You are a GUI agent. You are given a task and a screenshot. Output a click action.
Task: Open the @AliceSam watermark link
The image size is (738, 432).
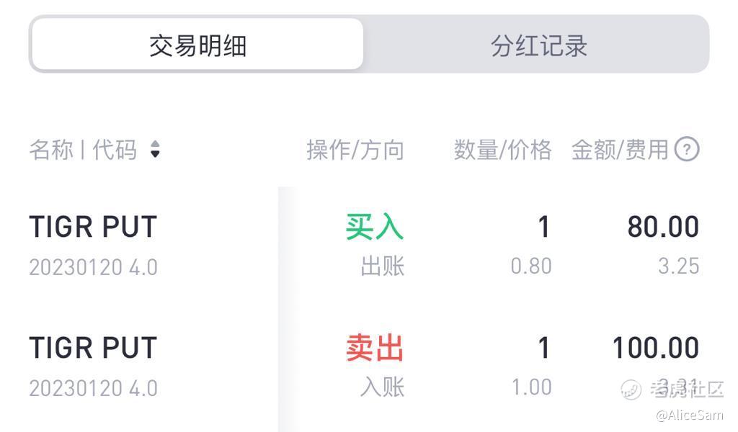689,415
